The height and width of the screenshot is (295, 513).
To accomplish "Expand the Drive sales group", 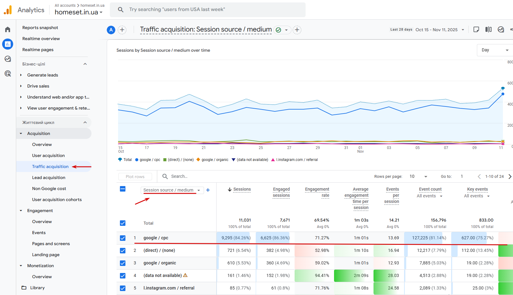I will pyautogui.click(x=21, y=86).
